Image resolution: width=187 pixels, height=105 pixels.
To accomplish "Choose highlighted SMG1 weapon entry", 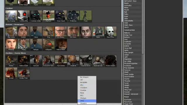I will (87, 101).
